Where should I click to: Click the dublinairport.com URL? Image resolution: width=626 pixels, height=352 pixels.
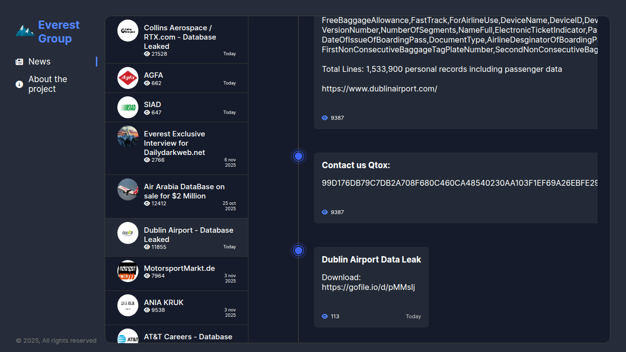point(379,89)
